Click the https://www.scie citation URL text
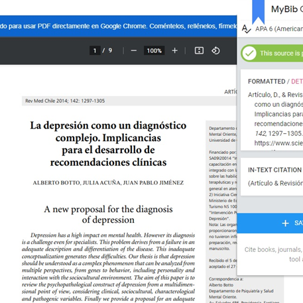 tap(278, 143)
